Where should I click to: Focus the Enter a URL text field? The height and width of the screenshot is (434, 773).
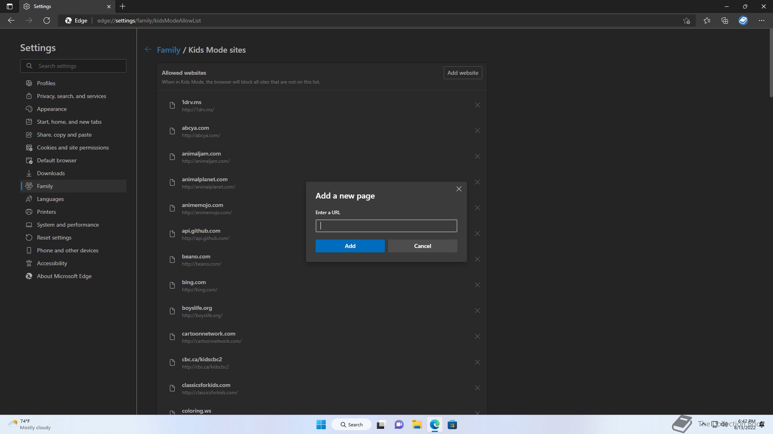[386, 226]
